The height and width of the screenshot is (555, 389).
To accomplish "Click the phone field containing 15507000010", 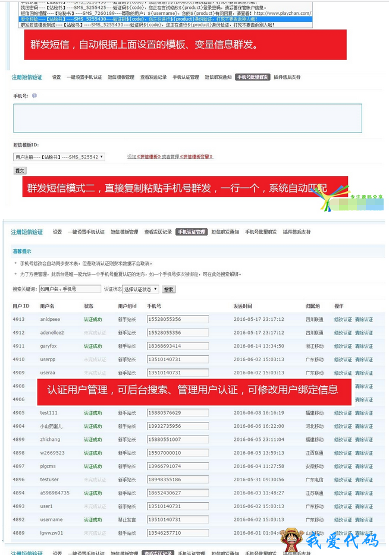I will point(178,453).
